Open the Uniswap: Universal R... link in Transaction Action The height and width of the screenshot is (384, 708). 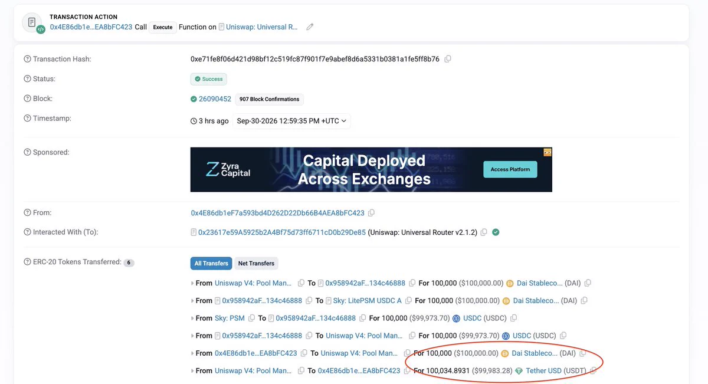[x=263, y=27]
